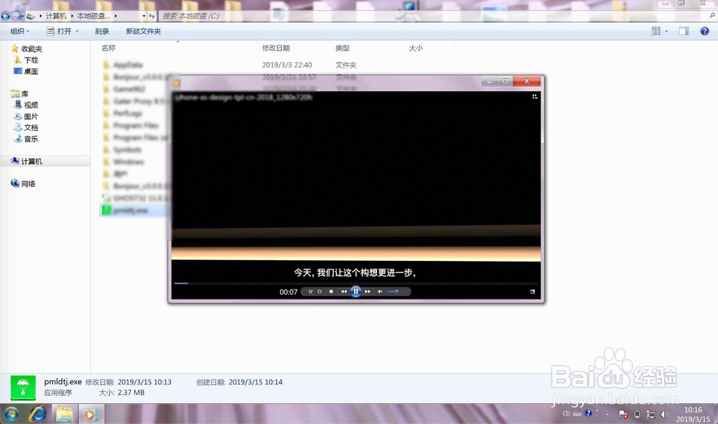Expand the arrow after 计算机 breadcrumb
This screenshot has width=718, height=424.
point(72,16)
